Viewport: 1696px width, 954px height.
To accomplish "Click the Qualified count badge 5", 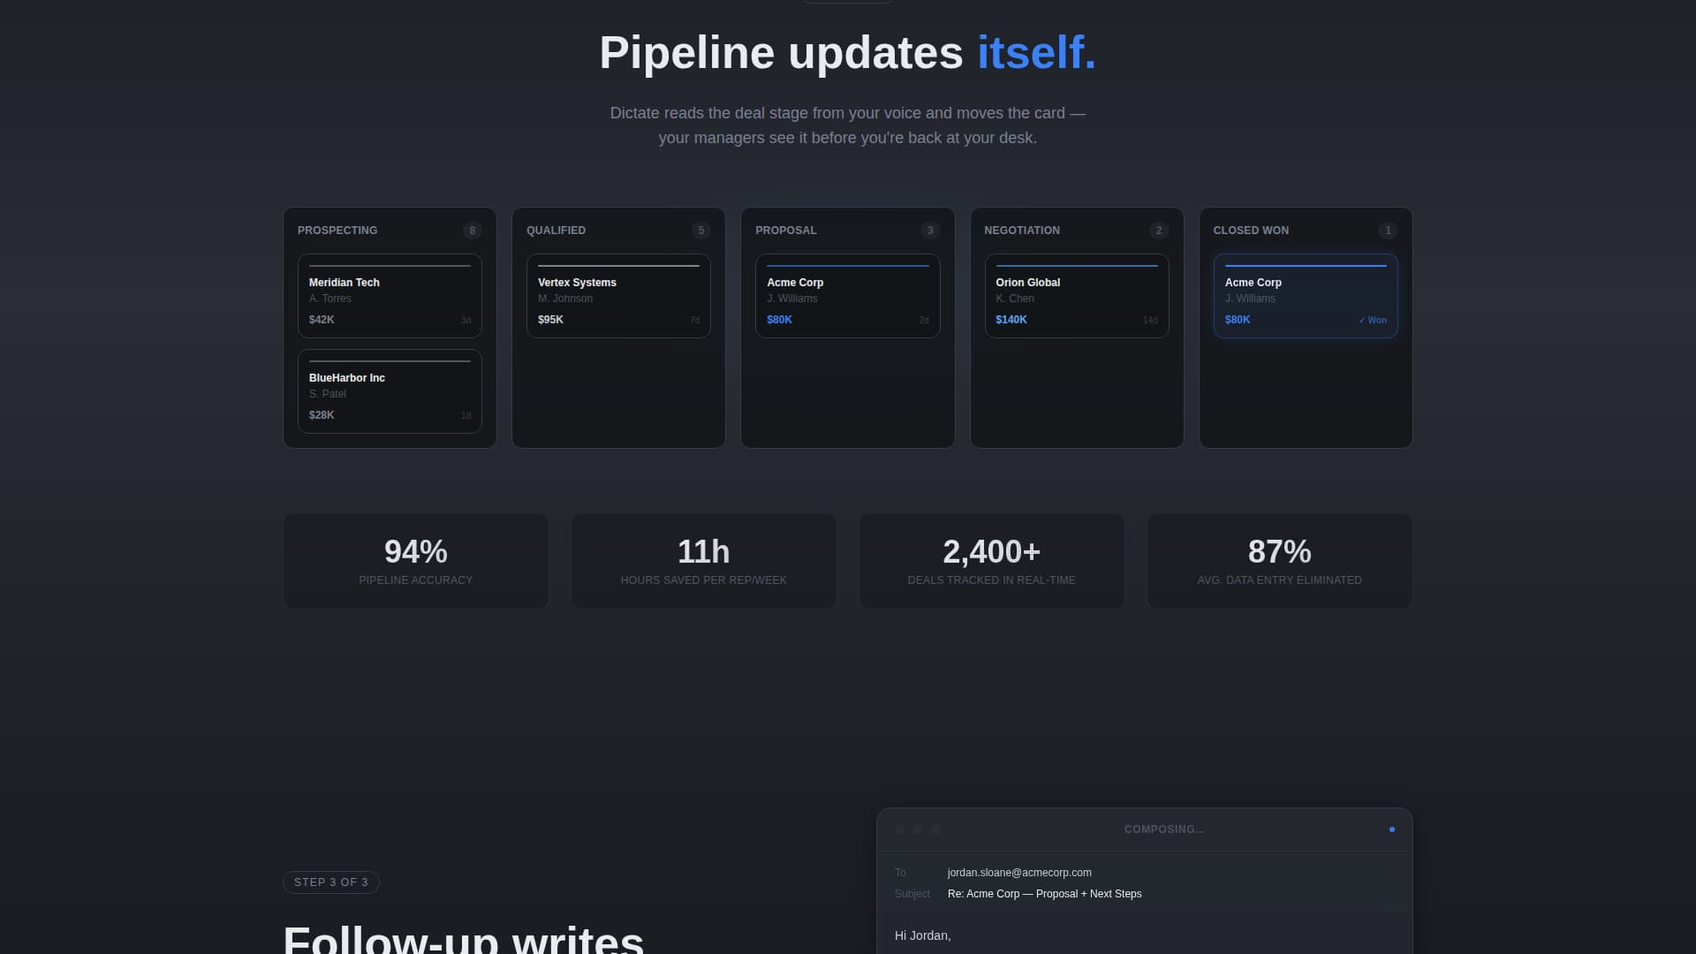I will 701,231.
